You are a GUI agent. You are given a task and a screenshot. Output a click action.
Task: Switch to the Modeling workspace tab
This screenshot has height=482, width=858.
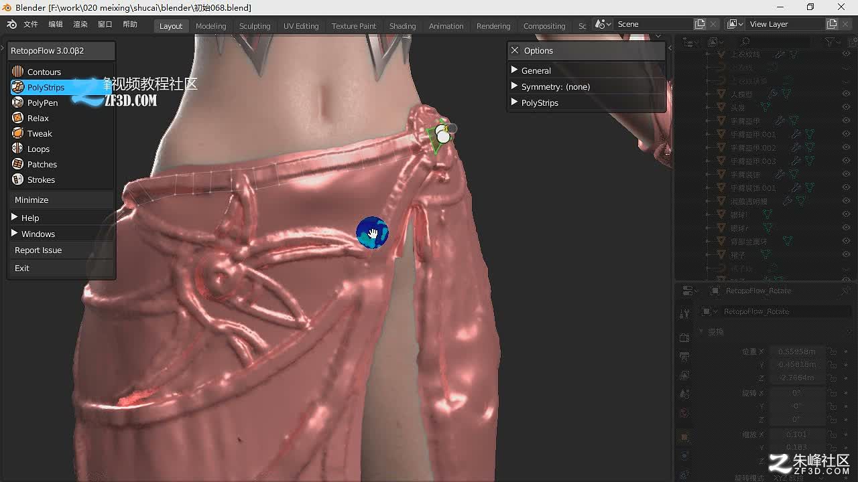point(210,26)
